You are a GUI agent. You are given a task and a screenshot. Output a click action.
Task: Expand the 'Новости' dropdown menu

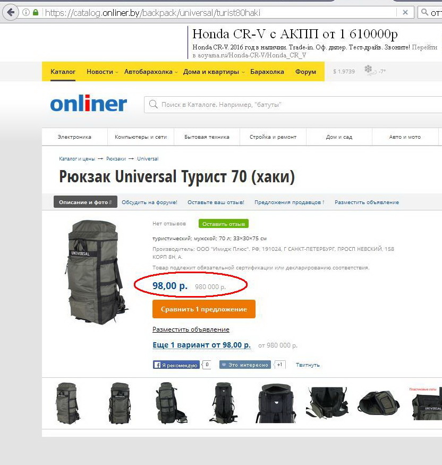102,72
